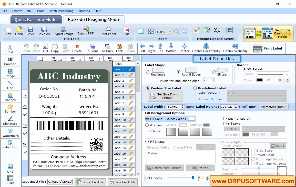This screenshot has height=187, width=296.
Task: Export label as PDF
Action: click(x=86, y=31)
